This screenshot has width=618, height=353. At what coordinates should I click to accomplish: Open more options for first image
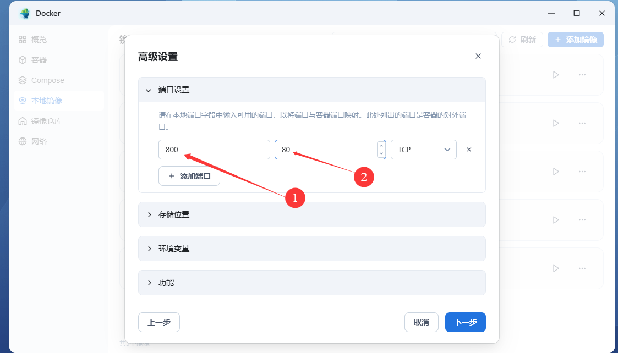point(582,75)
